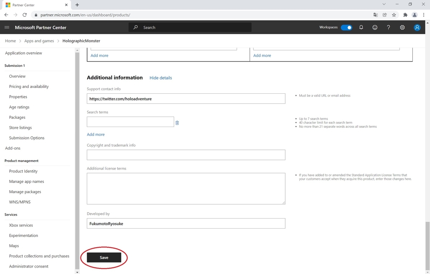This screenshot has width=430, height=274.
Task: Click the Submission 1 heading
Action: tap(15, 66)
